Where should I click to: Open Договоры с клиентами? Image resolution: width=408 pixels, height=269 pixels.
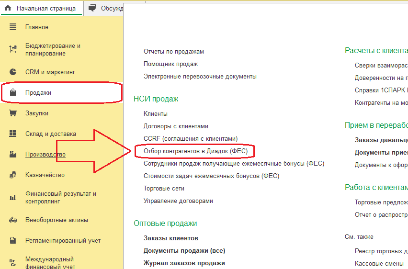tap(176, 126)
